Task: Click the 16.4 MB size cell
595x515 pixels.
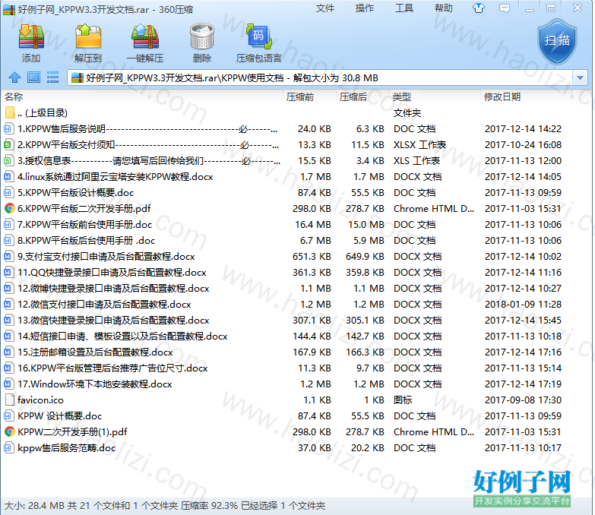Action: (313, 225)
